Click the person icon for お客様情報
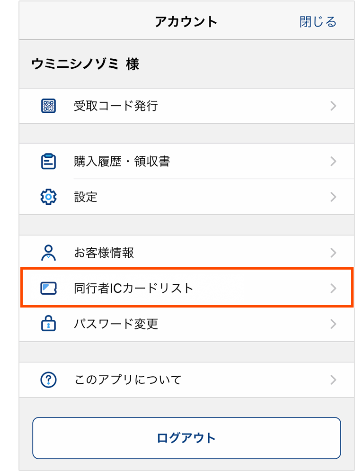Screen dimensions: 355x471 pyautogui.click(x=49, y=253)
